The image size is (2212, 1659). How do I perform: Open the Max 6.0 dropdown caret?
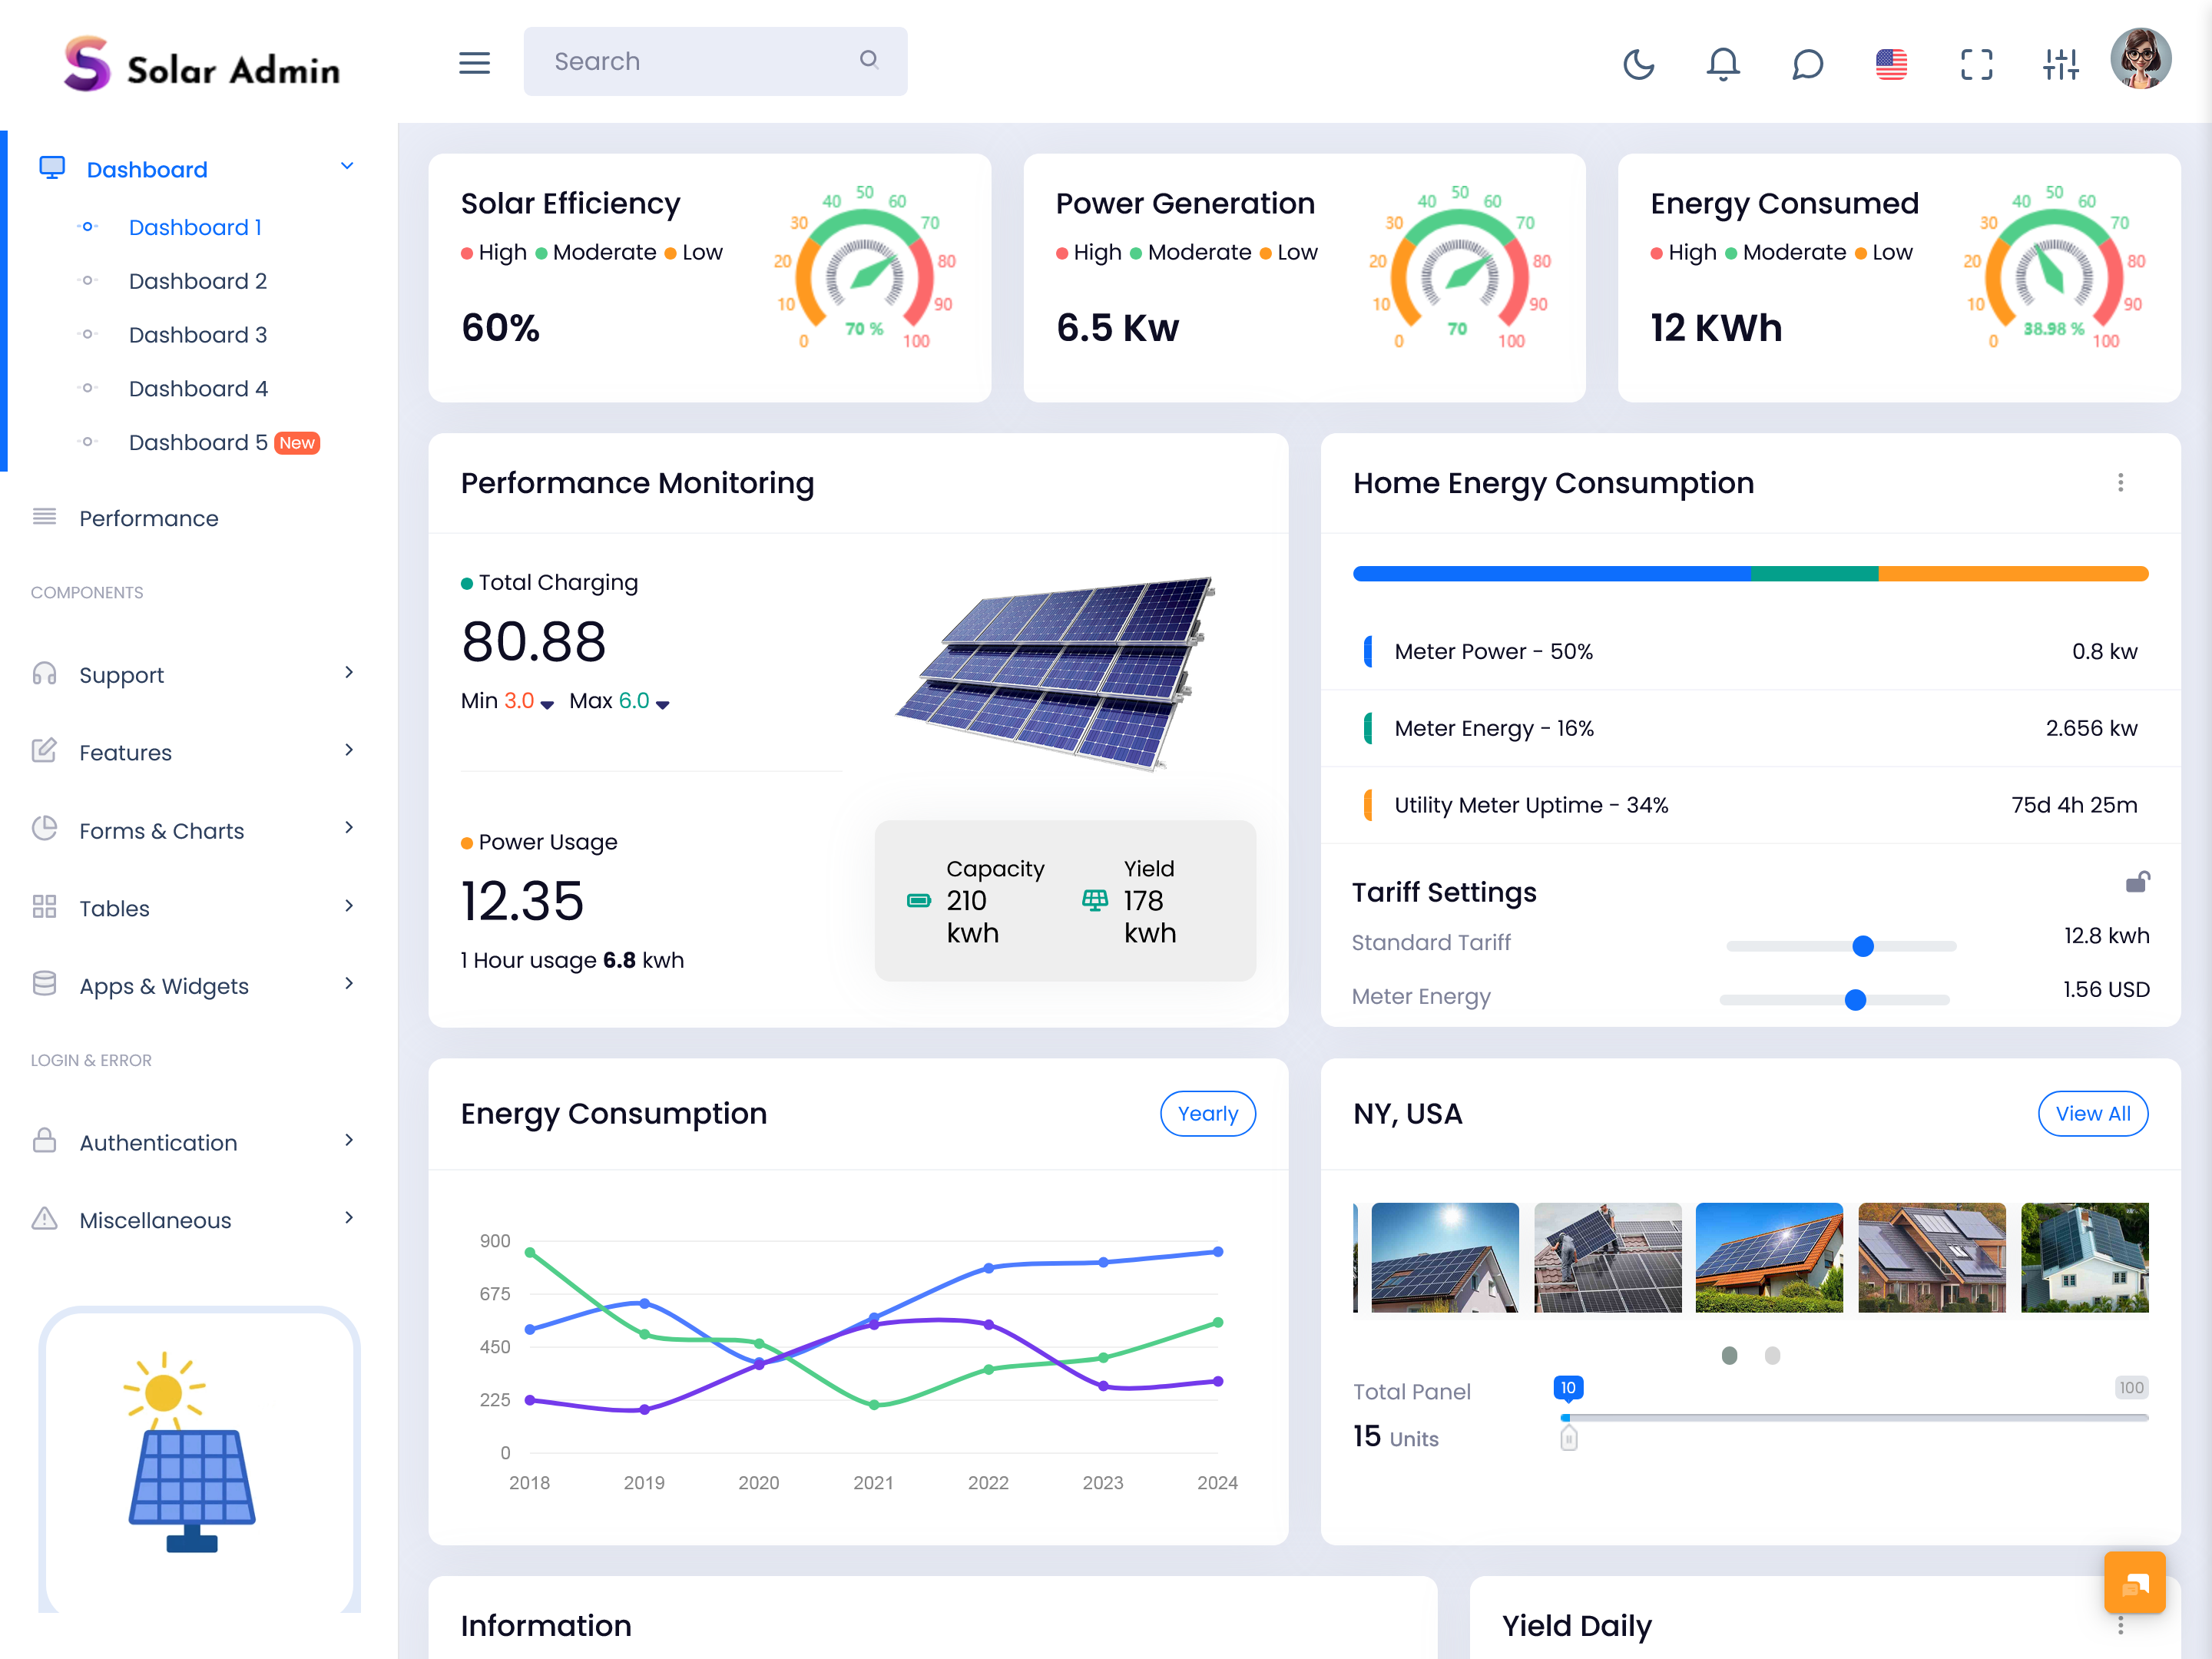[662, 705]
